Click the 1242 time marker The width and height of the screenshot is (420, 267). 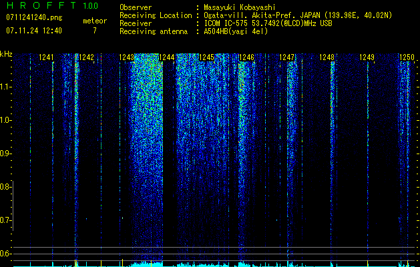[x=87, y=57]
